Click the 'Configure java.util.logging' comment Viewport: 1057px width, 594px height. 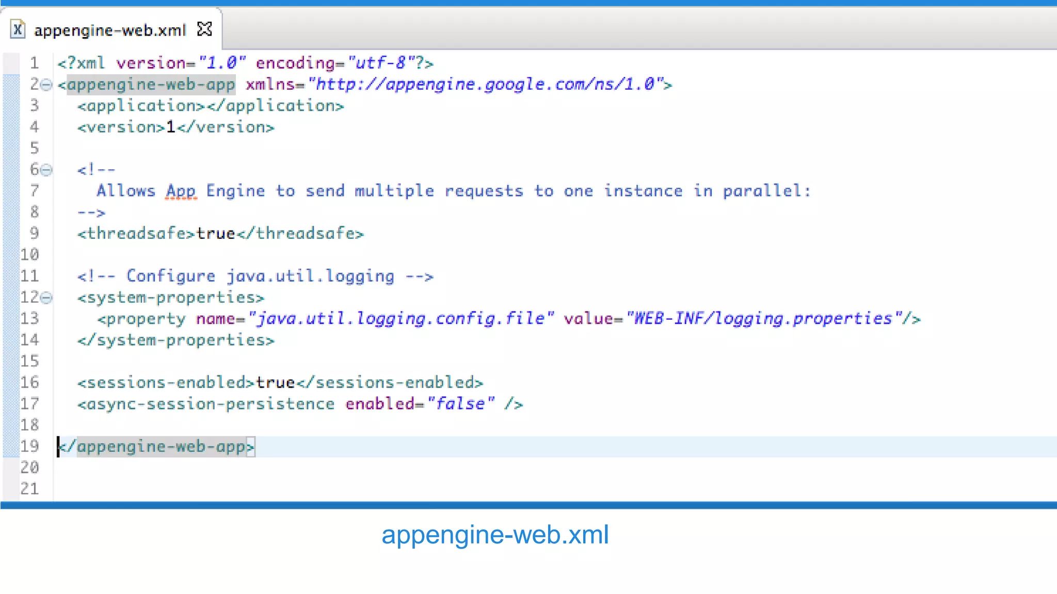click(255, 276)
